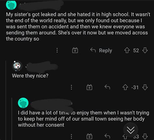154x140 pixels.
Task: Upvote the top comment with 52 points
Action: tap(127, 50)
